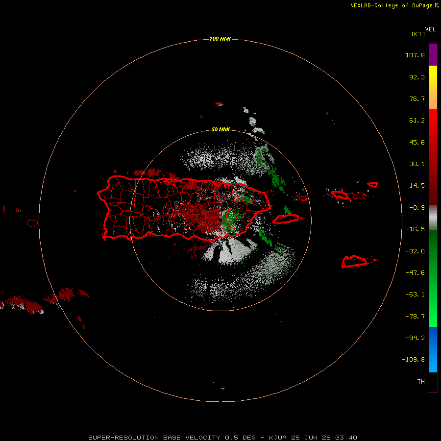441x441 pixels.
Task: Click the Super-Resolution Base Velocity caption
Action: [222, 438]
